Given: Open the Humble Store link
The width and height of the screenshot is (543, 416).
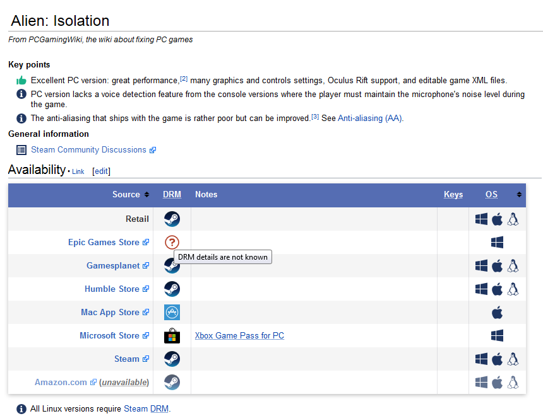Looking at the screenshot, I should pyautogui.click(x=117, y=289).
